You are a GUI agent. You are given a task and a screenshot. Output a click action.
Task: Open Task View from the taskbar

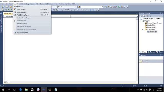pos(14,89)
